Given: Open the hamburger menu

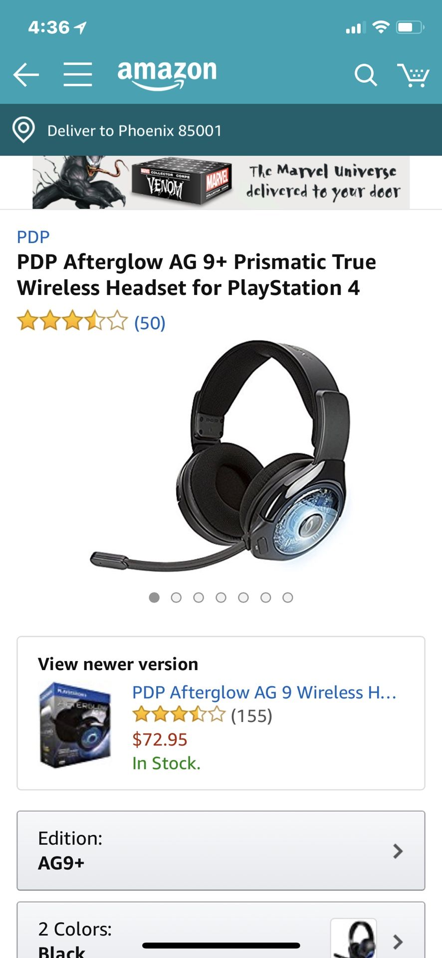Looking at the screenshot, I should click(78, 75).
